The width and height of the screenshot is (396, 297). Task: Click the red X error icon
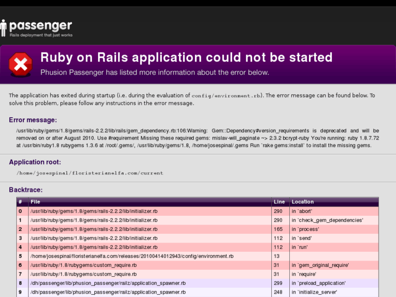[x=21, y=64]
